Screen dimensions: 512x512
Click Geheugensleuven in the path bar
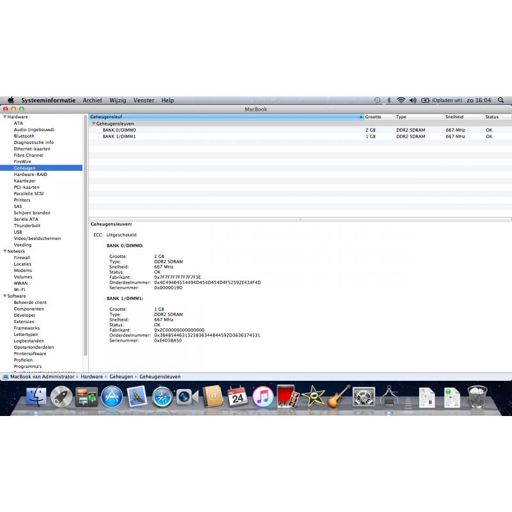pyautogui.click(x=160, y=376)
